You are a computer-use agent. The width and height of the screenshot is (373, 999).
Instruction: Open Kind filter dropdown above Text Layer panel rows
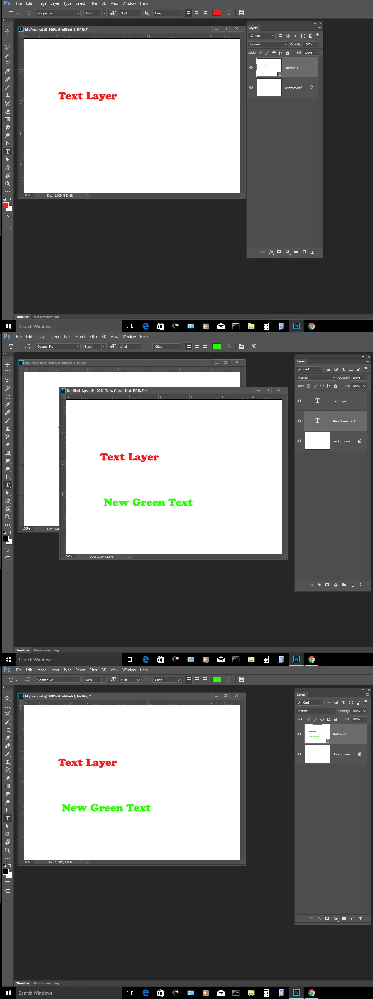[310, 369]
